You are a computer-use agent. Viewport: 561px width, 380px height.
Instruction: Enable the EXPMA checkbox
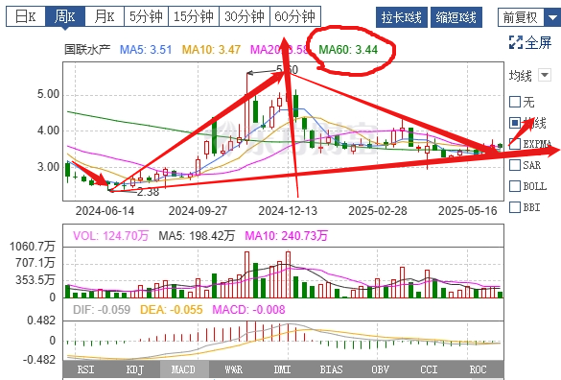[x=515, y=144]
